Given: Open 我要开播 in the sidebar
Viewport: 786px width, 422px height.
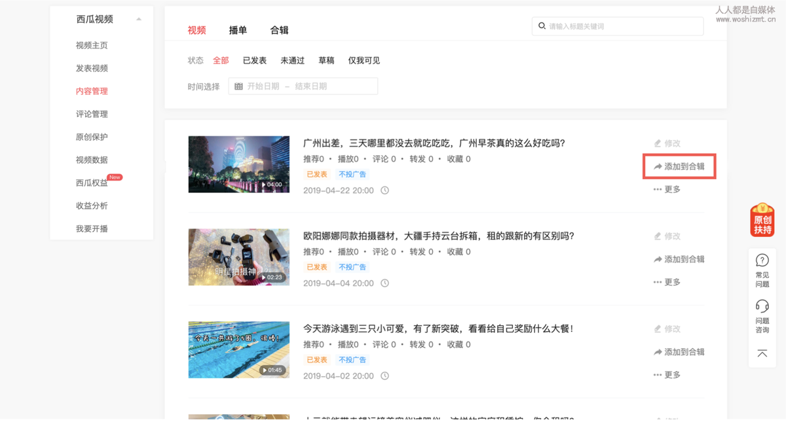Looking at the screenshot, I should 92,228.
